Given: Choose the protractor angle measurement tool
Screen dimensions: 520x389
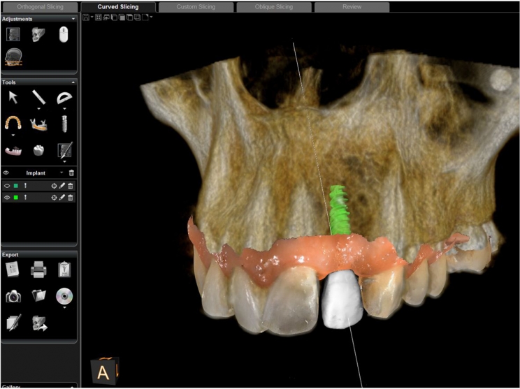Looking at the screenshot, I should coord(64,98).
